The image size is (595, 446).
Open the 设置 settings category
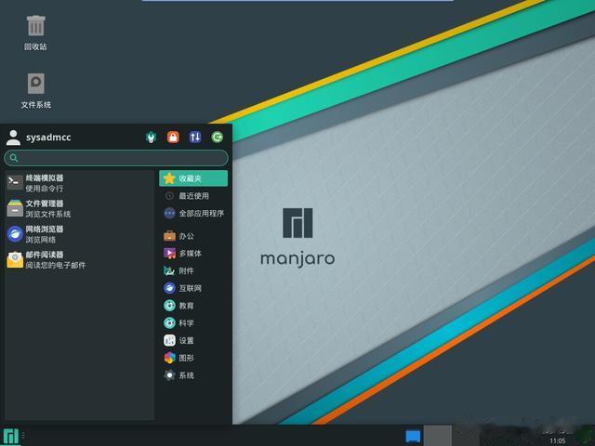click(x=193, y=341)
